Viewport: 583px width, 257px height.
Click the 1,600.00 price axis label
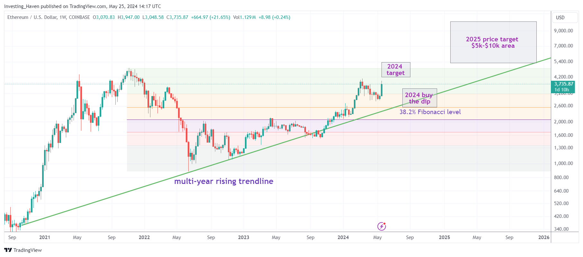[x=563, y=135]
